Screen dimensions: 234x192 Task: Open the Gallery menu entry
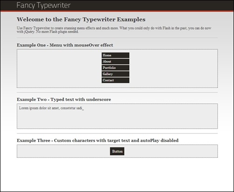[x=116, y=74]
